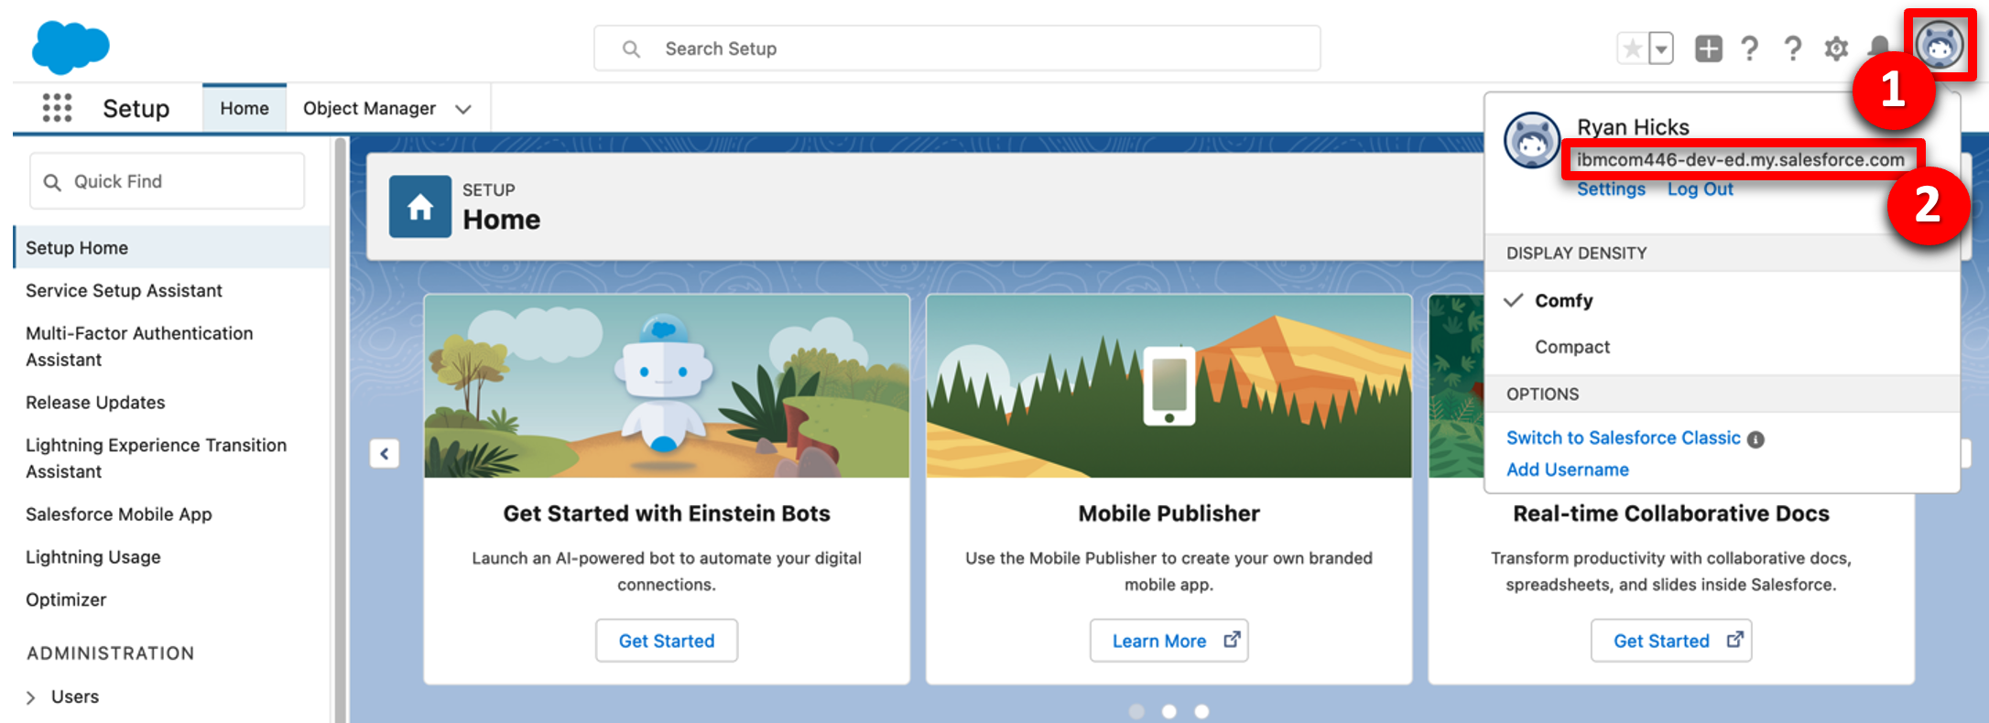Click the info icon next to Switch to Salesforce Classic
This screenshot has height=723, width=1989.
point(1755,439)
